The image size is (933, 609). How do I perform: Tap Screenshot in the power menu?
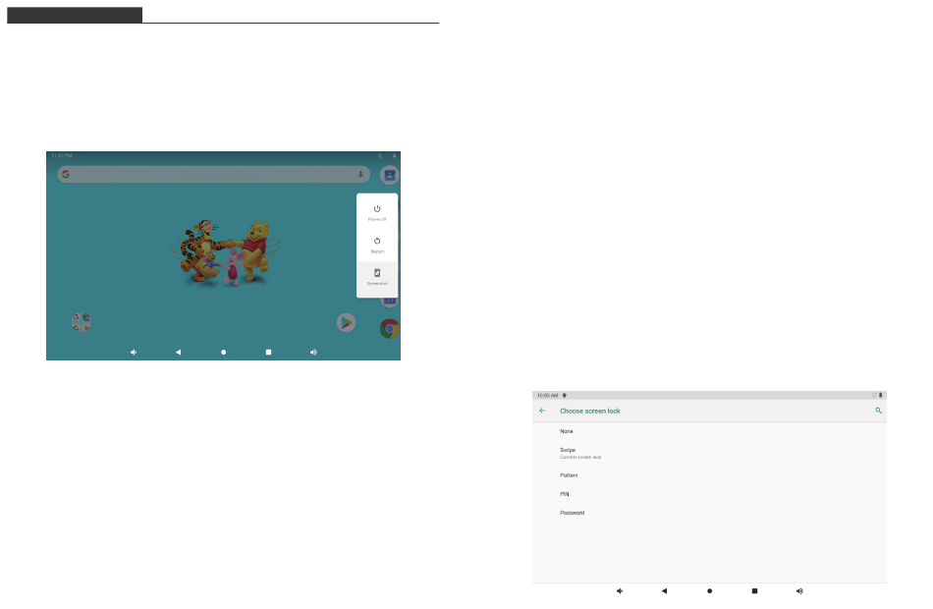(377, 277)
